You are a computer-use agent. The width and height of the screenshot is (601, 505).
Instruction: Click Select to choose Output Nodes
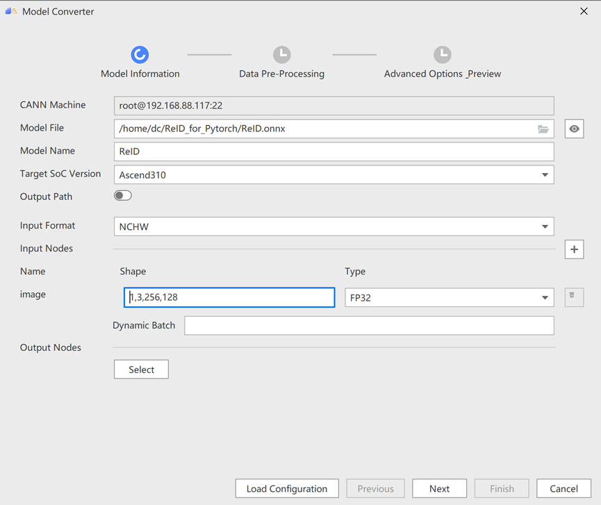141,369
